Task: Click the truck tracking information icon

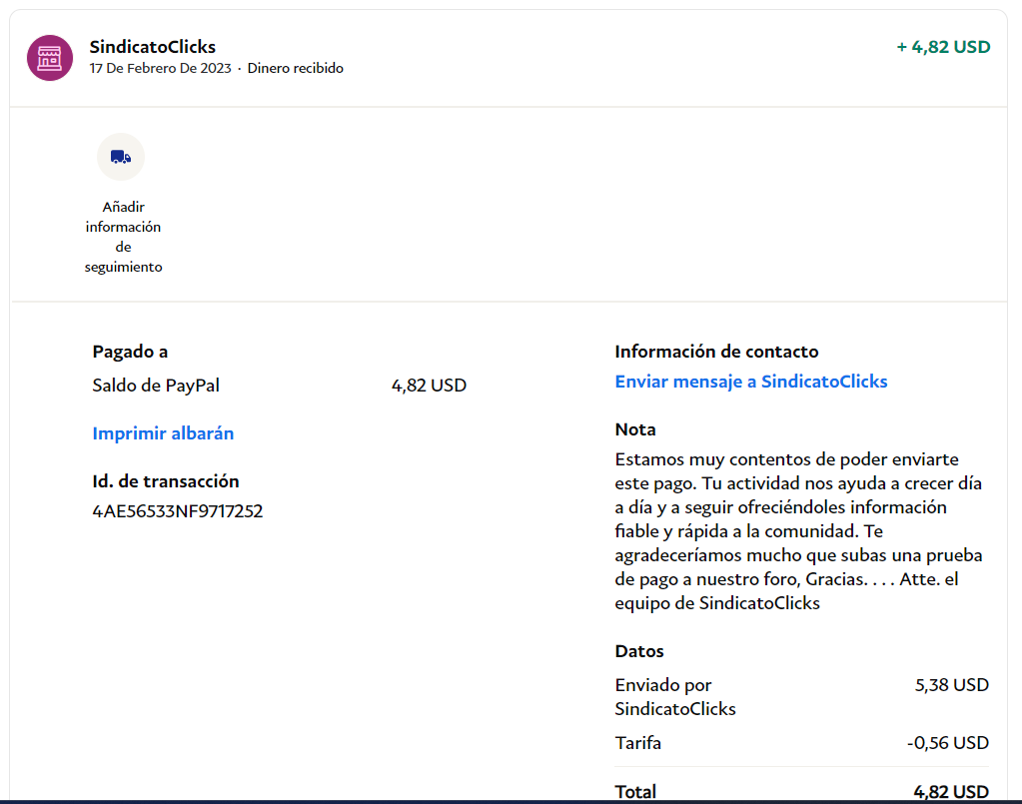Action: (121, 157)
